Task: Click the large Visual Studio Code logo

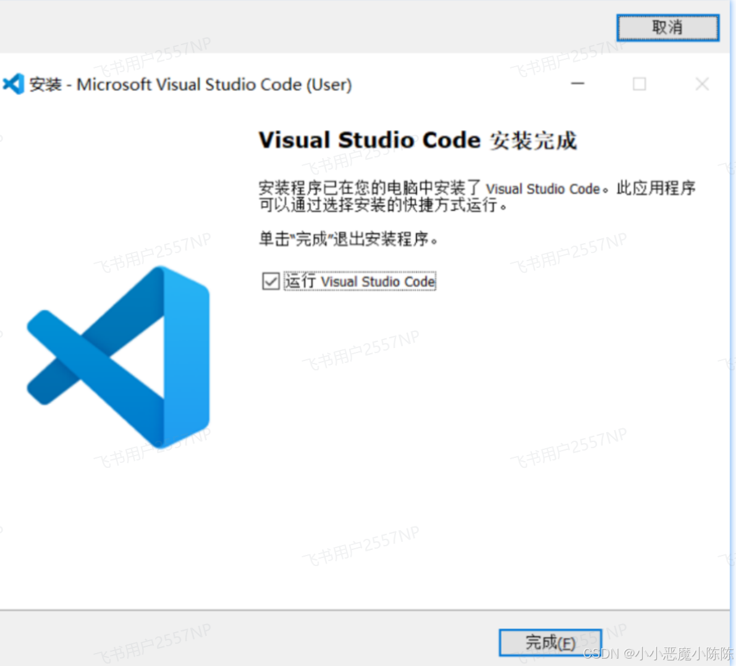Action: click(x=118, y=357)
